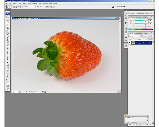The width and height of the screenshot is (159, 127).
Task: Select the Magic Wand tool
Action: (8, 25)
